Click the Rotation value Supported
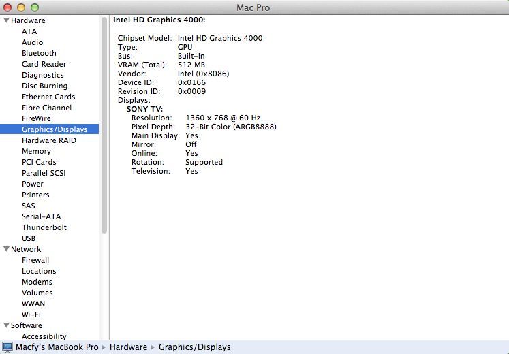The height and width of the screenshot is (354, 509). 204,162
